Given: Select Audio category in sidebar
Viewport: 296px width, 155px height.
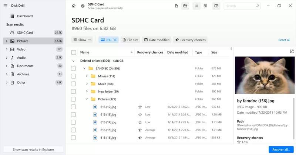Looking at the screenshot, I should [33, 58].
